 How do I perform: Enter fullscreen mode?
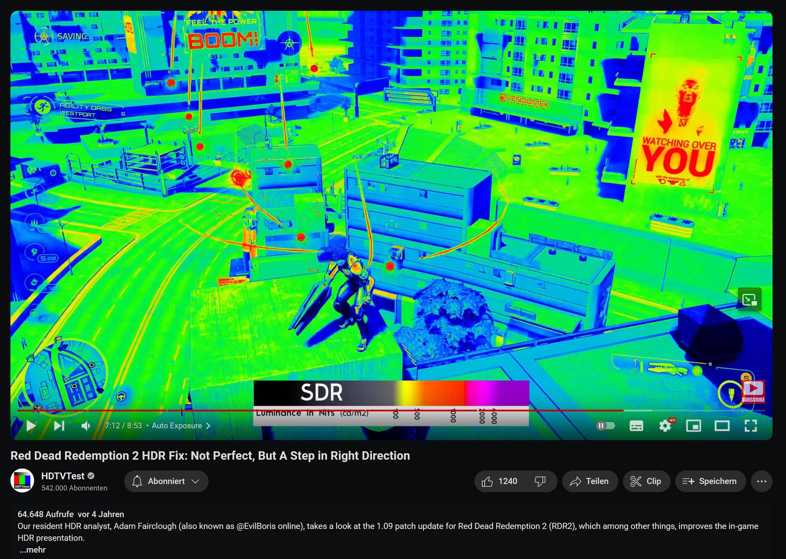coord(751,426)
